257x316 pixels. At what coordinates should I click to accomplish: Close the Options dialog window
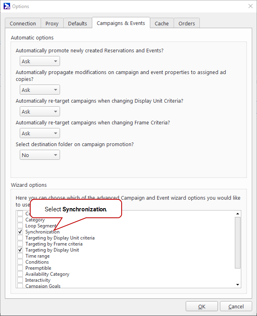click(249, 6)
